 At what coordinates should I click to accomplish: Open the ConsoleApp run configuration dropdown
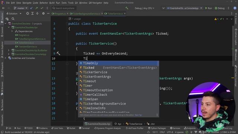pyautogui.click(x=184, y=8)
